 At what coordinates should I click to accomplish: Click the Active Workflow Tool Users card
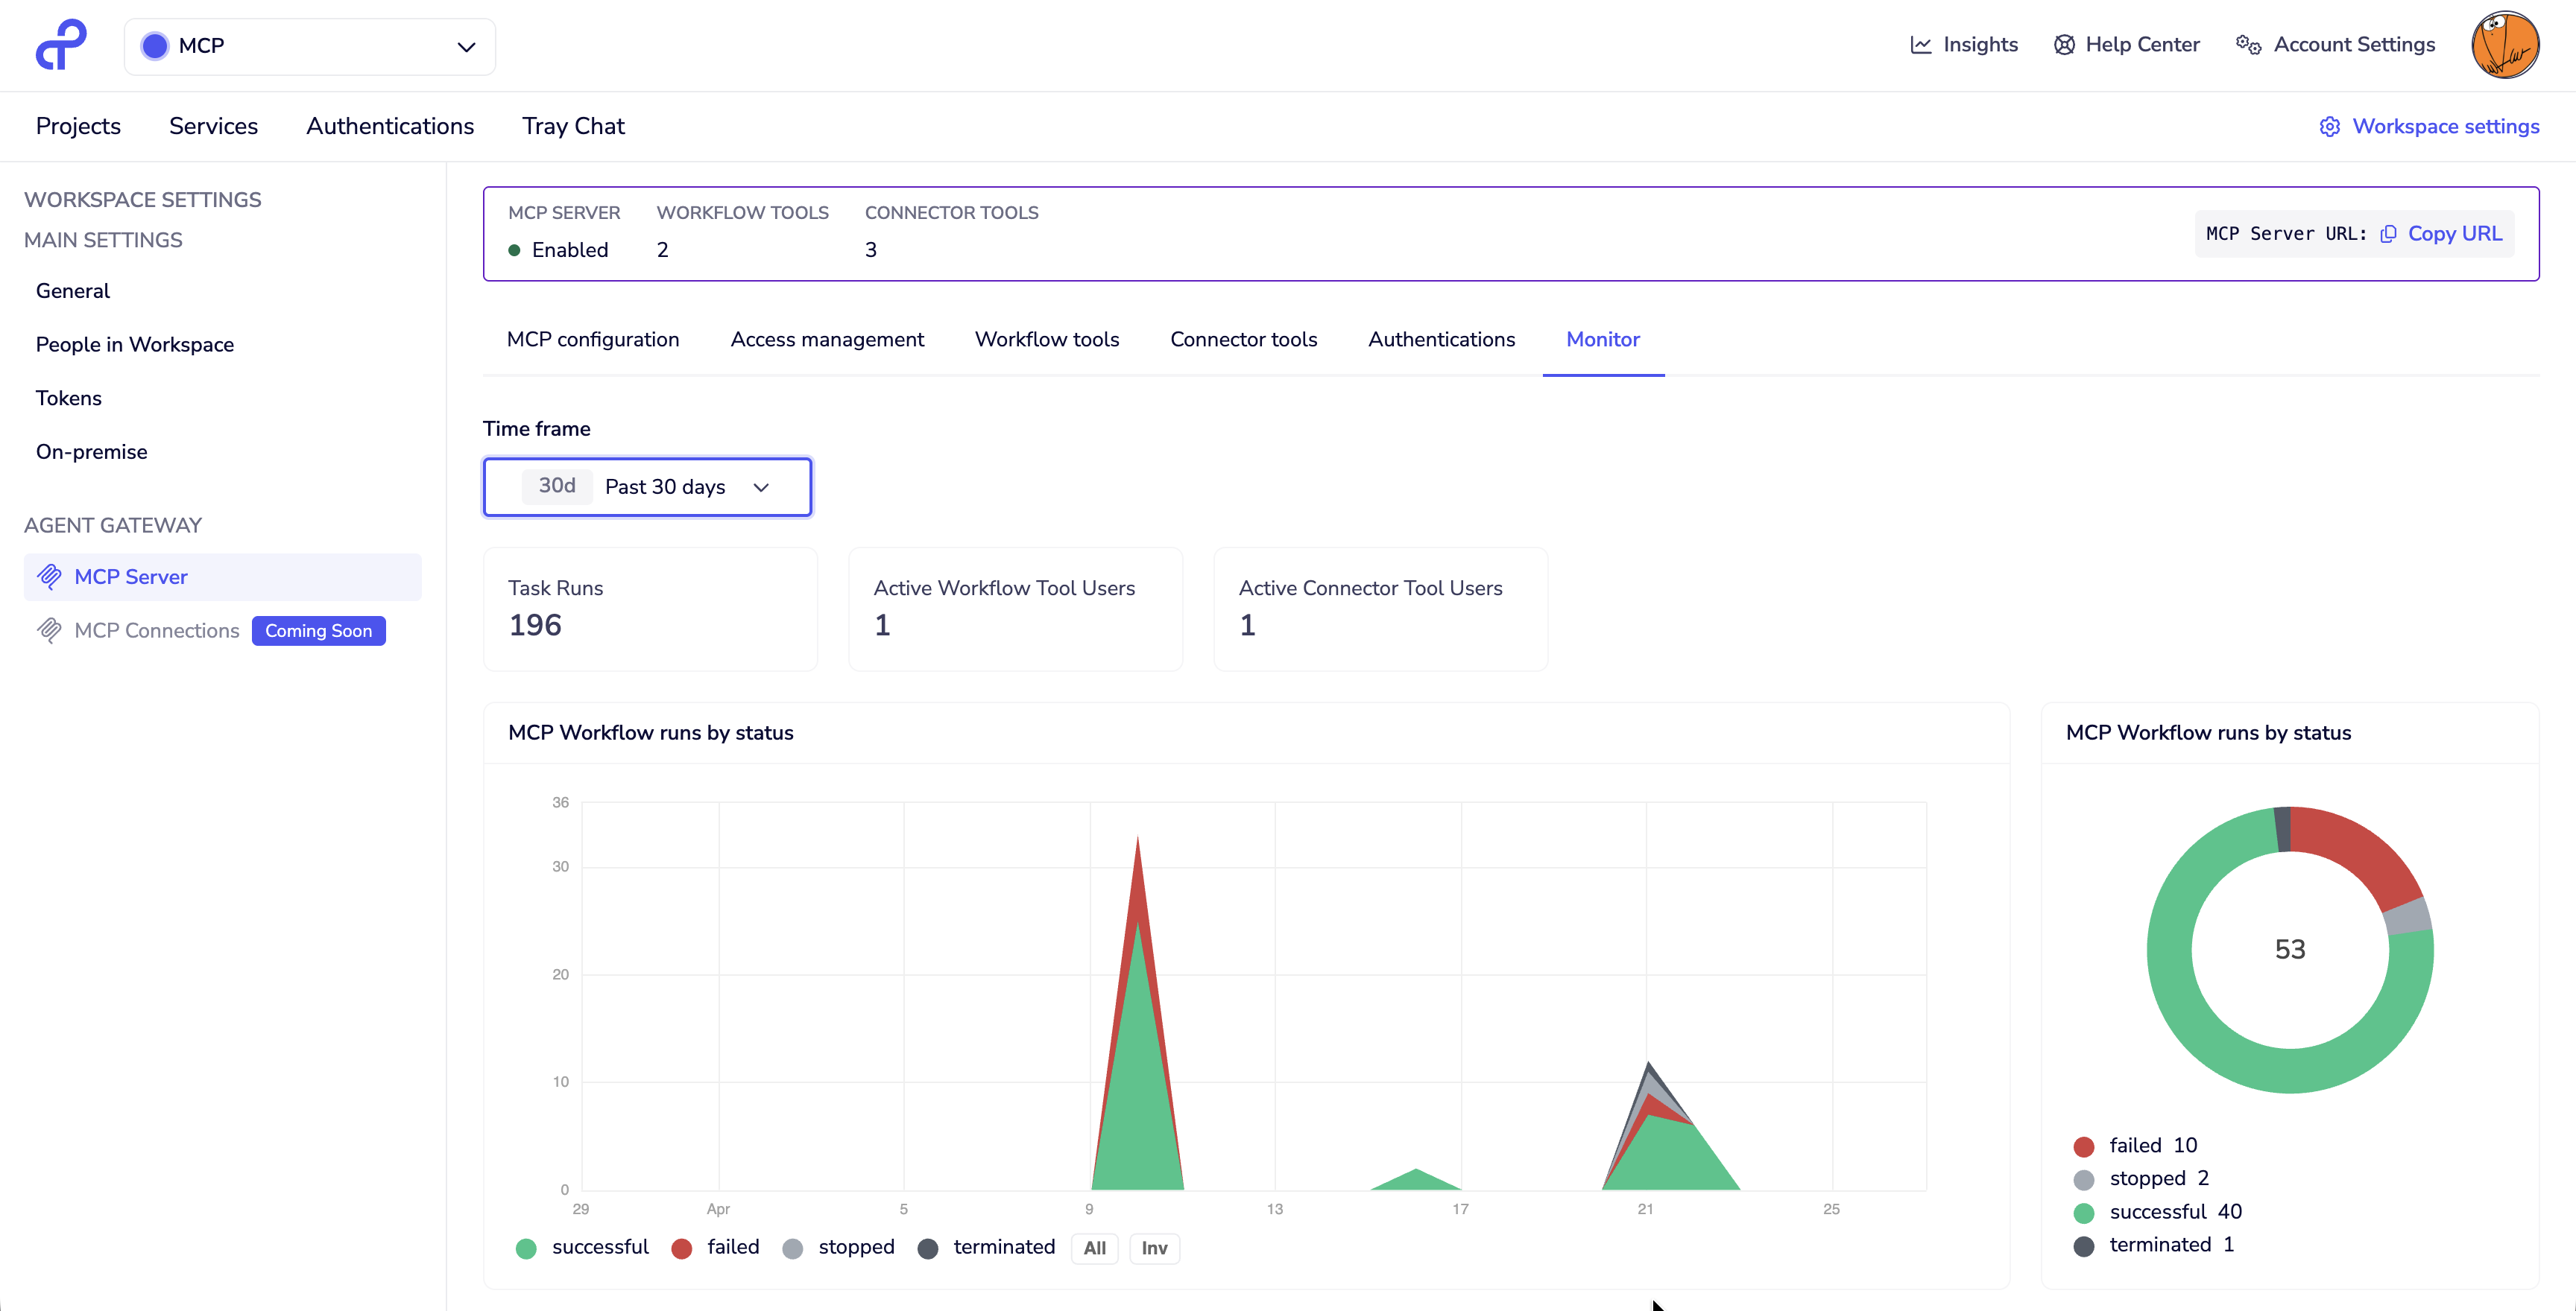[x=1015, y=609]
